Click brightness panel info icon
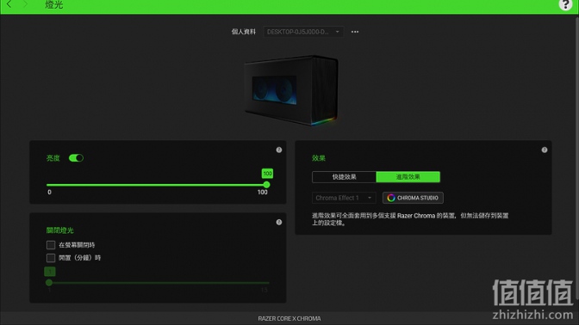 pos(279,150)
